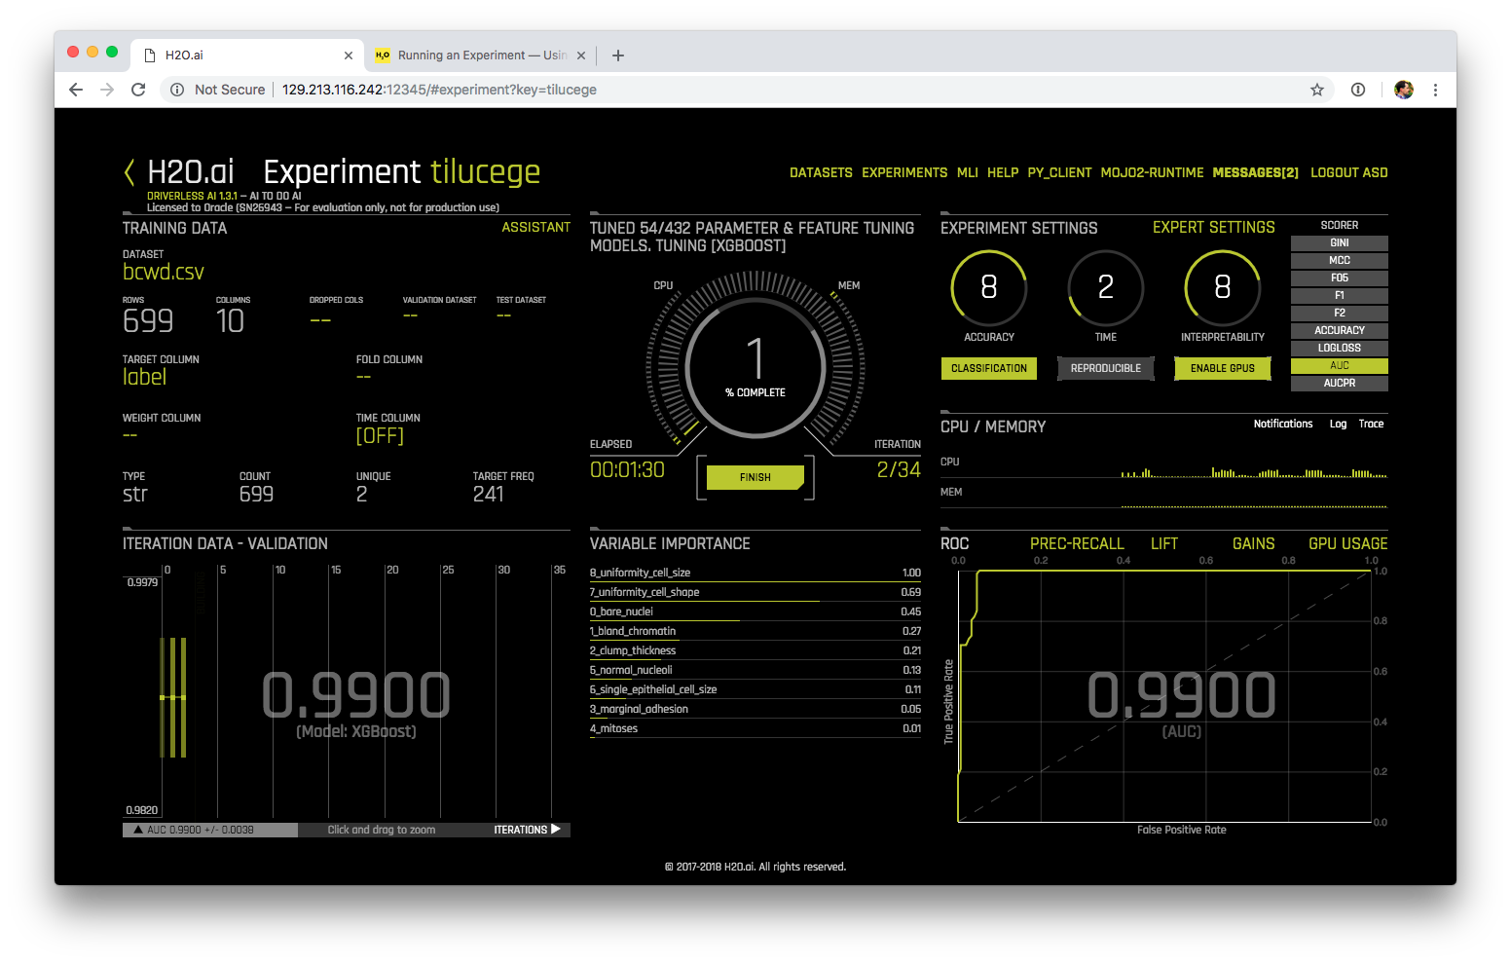Click the browser address bar URL
The height and width of the screenshot is (963, 1511).
pyautogui.click(x=439, y=90)
